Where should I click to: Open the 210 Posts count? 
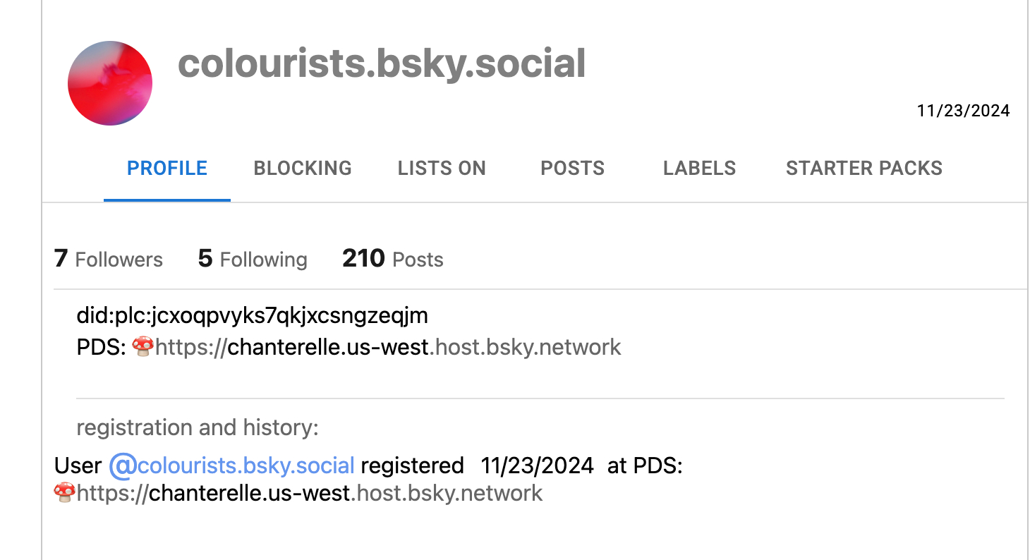pos(392,260)
